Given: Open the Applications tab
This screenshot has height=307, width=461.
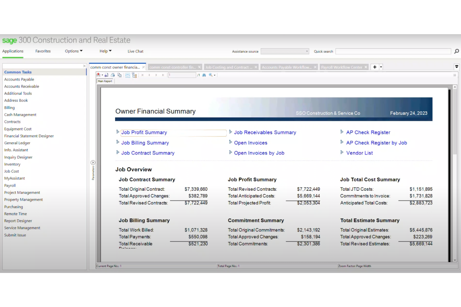Looking at the screenshot, I should pyautogui.click(x=13, y=51).
